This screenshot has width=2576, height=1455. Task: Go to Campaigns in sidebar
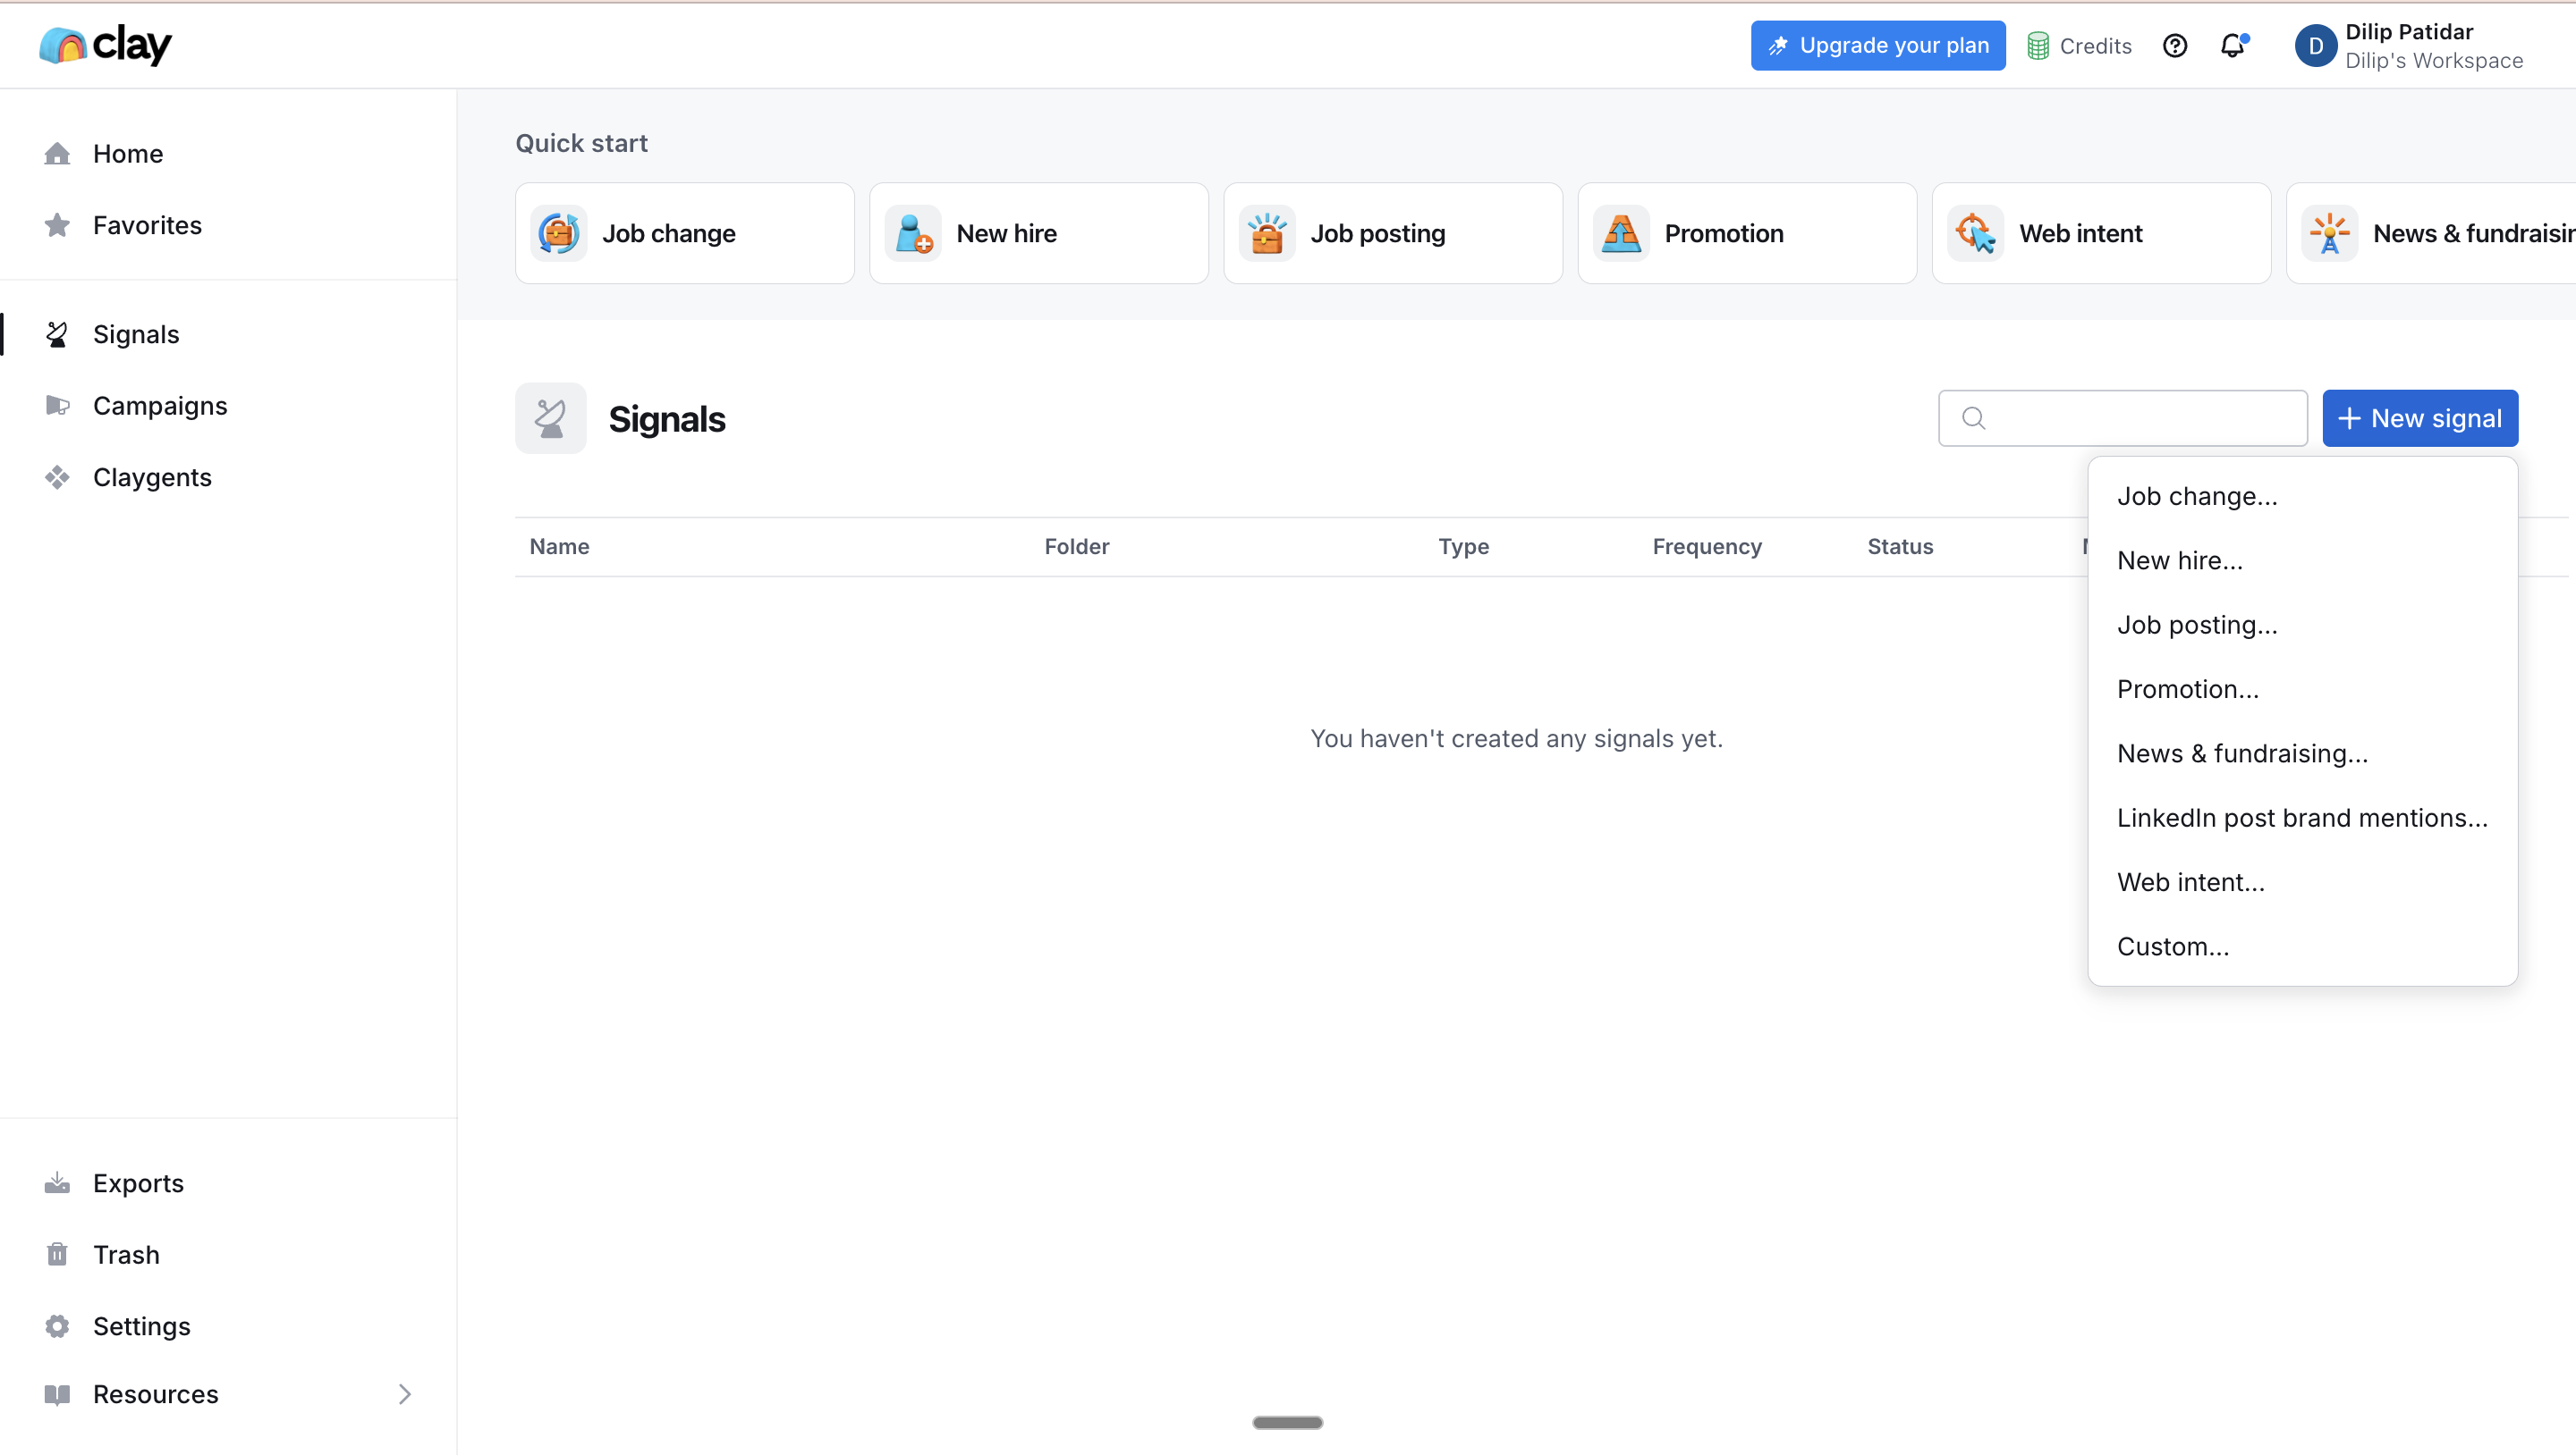click(x=160, y=406)
